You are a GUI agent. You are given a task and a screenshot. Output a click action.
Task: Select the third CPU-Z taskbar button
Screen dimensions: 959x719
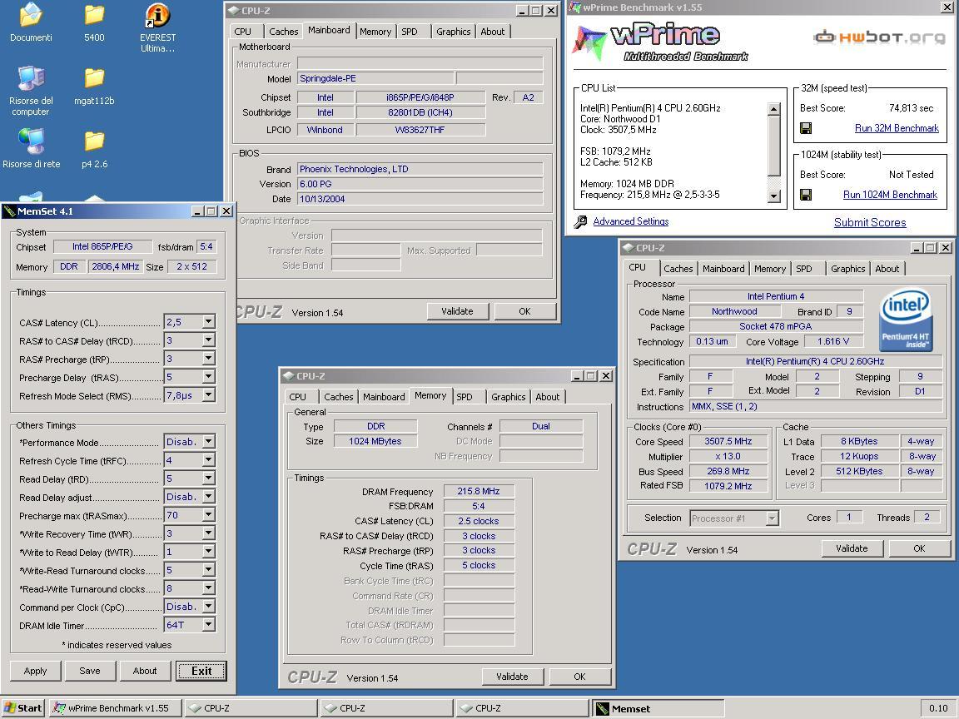522,708
